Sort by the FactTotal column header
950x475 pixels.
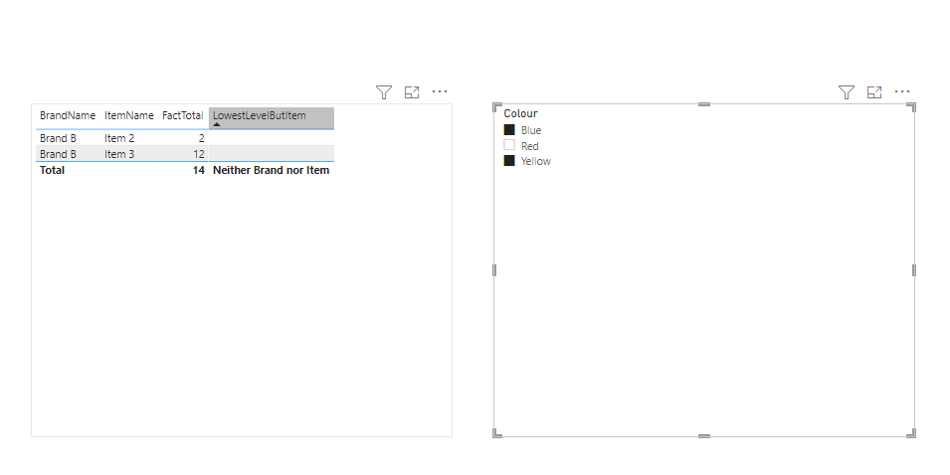pyautogui.click(x=182, y=115)
